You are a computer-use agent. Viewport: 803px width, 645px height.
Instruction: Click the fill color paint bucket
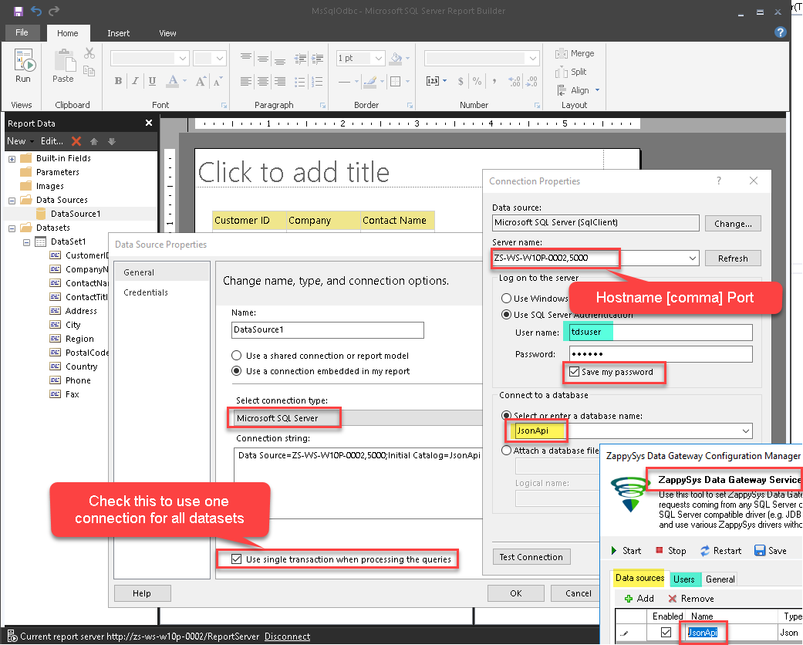tap(395, 59)
